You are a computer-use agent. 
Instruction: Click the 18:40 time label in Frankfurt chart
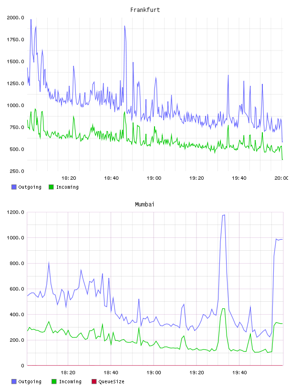click(111, 178)
